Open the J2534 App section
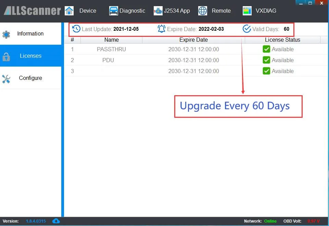 (177, 11)
